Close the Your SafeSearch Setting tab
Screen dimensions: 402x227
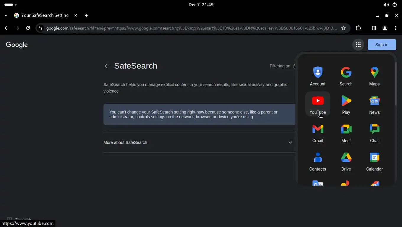pos(76,15)
